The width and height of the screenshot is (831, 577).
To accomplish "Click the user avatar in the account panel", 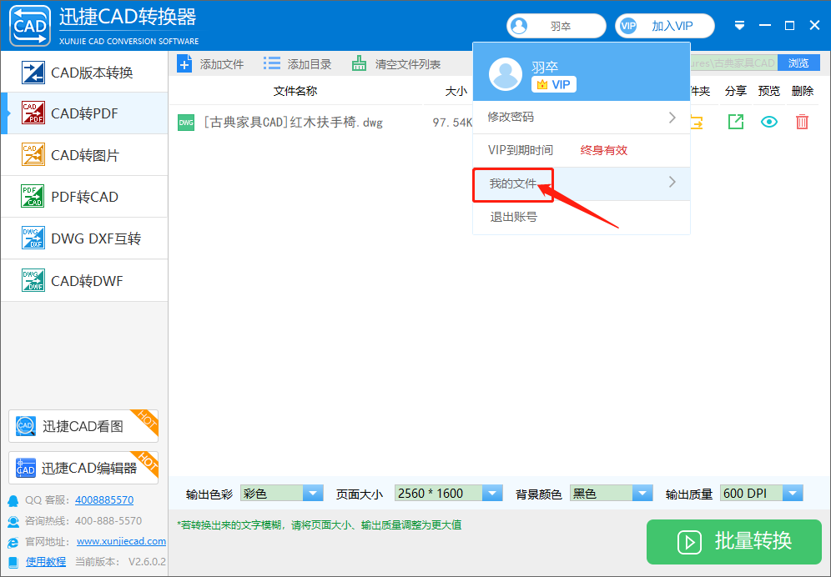I will click(x=505, y=73).
